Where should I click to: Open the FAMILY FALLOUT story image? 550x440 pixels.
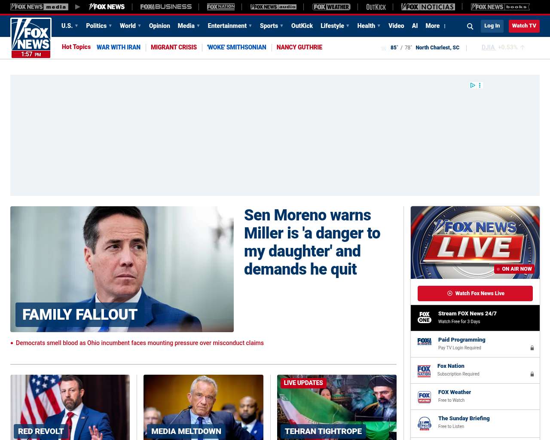pos(122,269)
